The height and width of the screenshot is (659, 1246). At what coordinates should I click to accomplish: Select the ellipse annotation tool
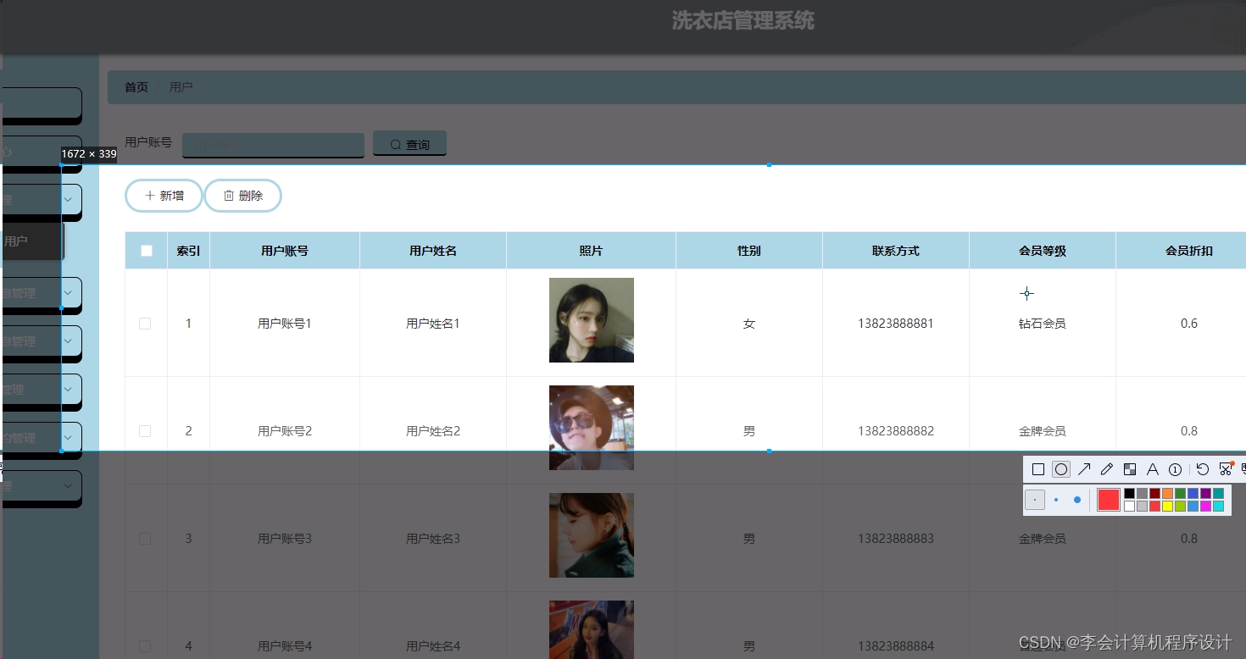tap(1060, 468)
